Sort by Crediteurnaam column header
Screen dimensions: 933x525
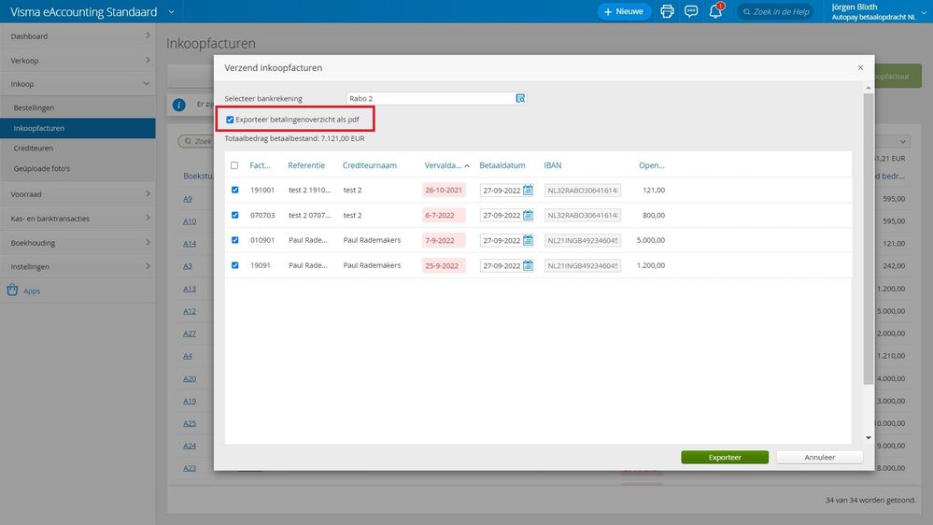(370, 165)
